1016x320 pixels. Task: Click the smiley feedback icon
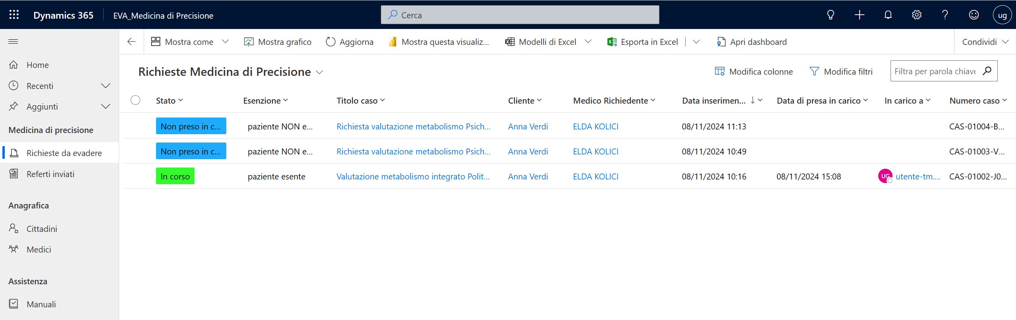coord(974,15)
